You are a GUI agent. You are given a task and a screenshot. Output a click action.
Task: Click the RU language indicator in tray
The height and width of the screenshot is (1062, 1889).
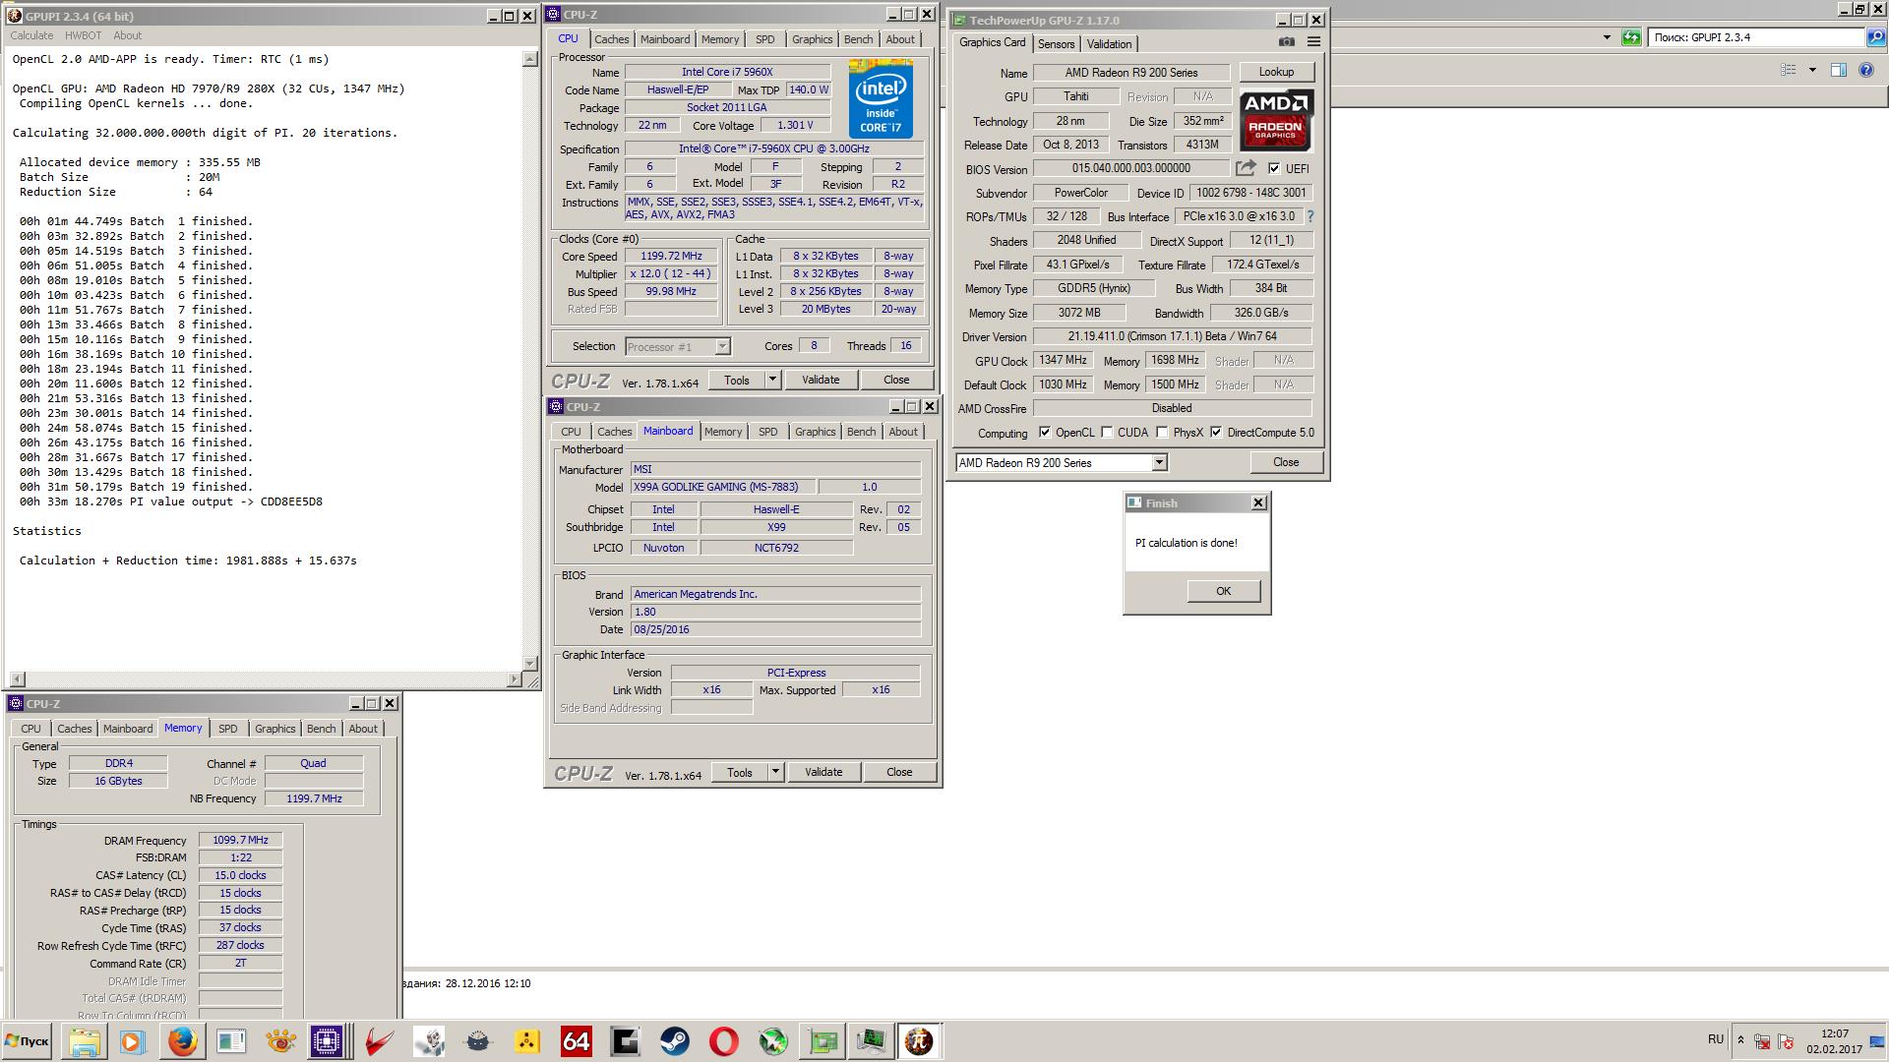[1716, 1039]
